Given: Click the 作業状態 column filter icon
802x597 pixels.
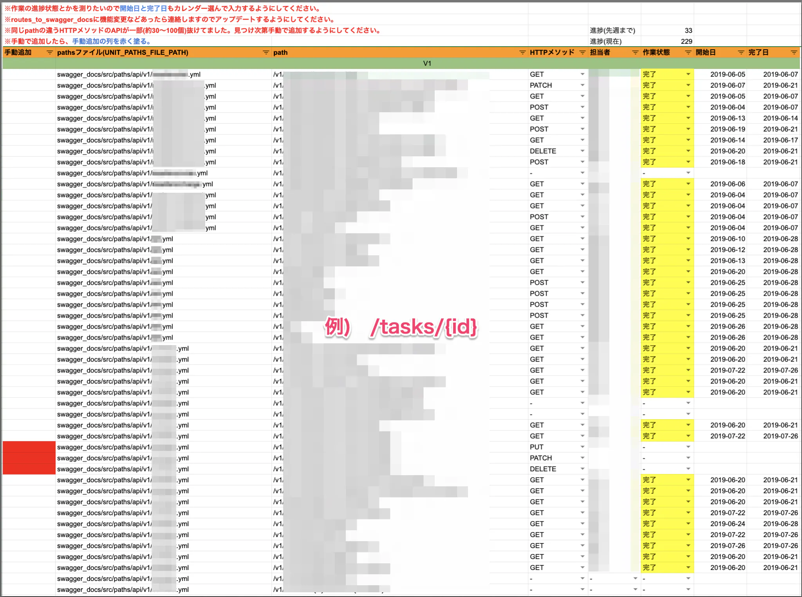Looking at the screenshot, I should point(688,52).
